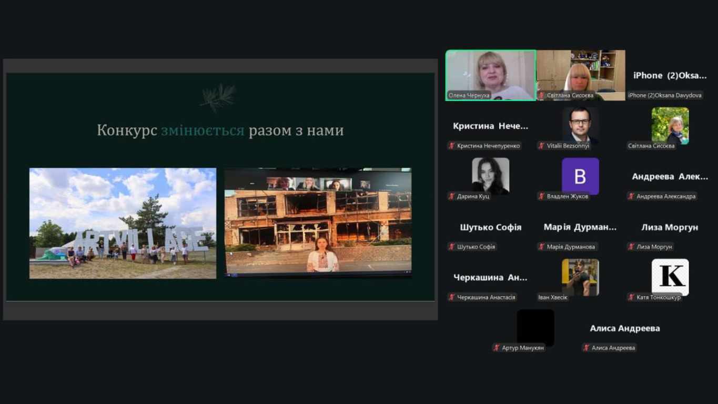Click the burnt building photo on slide

click(x=318, y=222)
